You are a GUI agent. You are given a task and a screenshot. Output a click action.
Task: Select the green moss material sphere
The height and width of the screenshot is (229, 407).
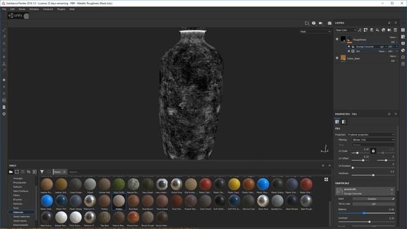pos(119,184)
